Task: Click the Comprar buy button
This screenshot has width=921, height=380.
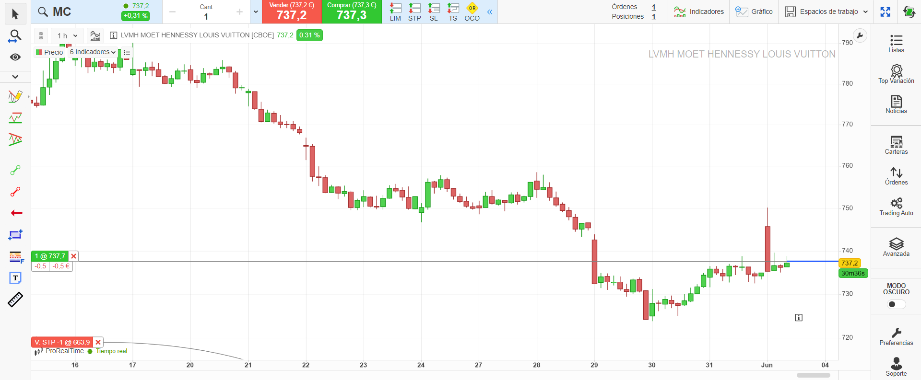Action: pos(352,12)
